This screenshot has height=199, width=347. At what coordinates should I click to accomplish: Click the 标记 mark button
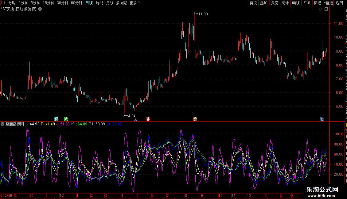317,3
